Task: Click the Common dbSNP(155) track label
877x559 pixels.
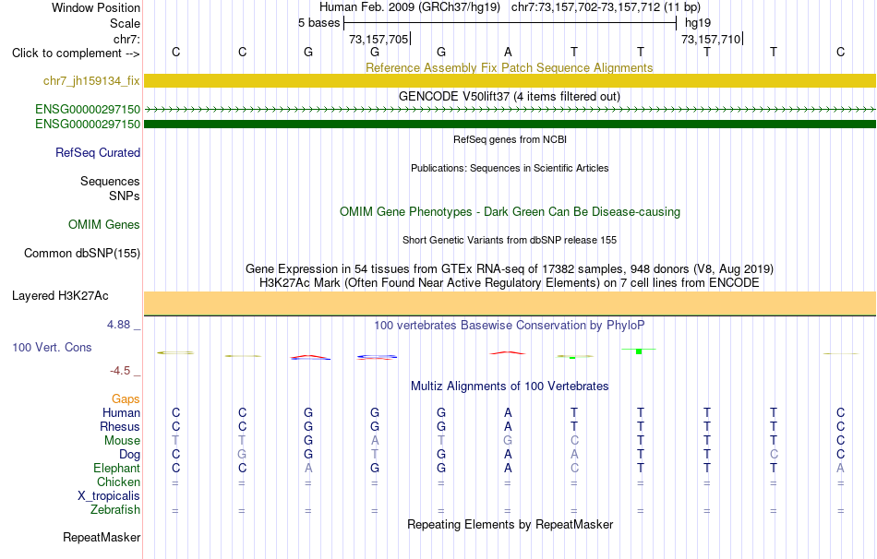Action: click(x=81, y=254)
